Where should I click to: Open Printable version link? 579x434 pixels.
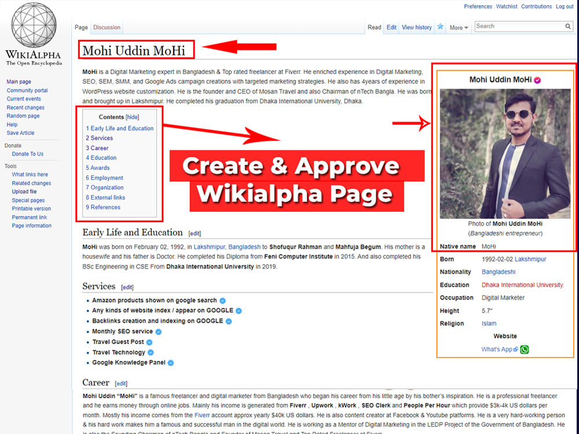pyautogui.click(x=31, y=208)
